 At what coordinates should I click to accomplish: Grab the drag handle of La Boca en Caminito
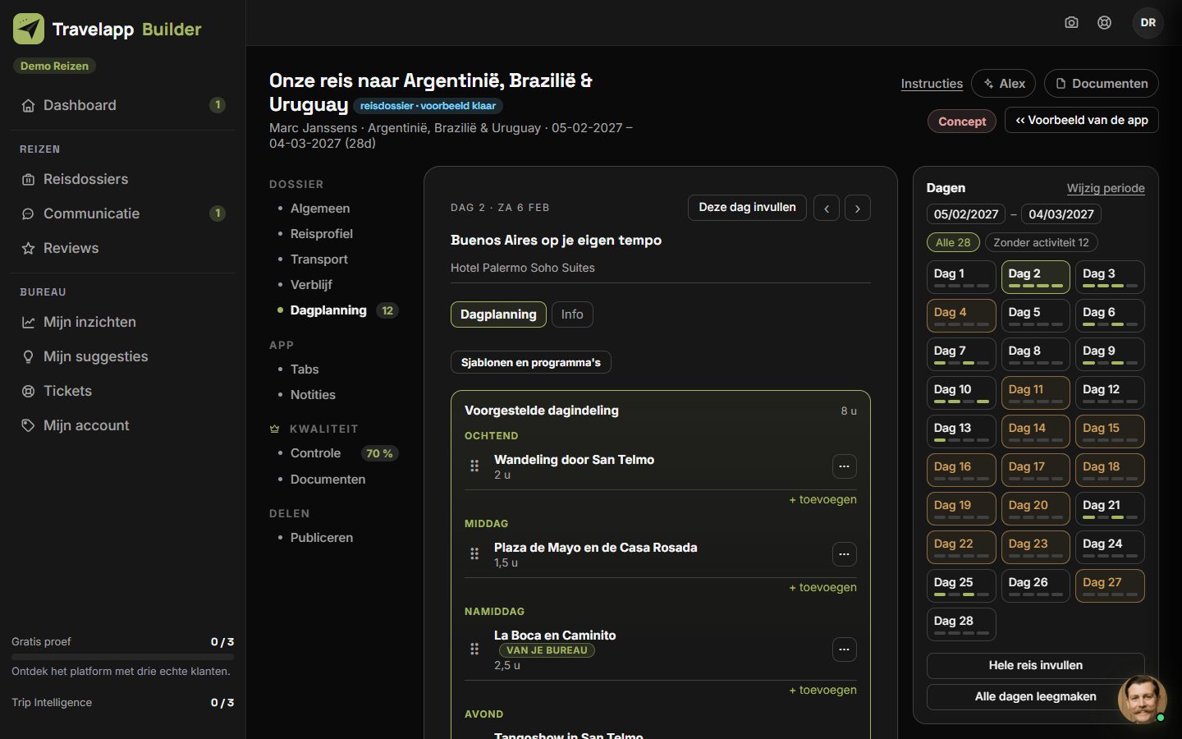point(474,649)
